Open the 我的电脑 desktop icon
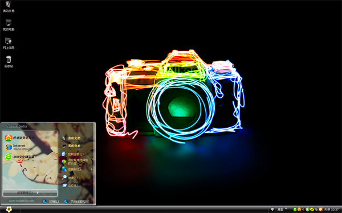The image size is (342, 213). [9, 25]
